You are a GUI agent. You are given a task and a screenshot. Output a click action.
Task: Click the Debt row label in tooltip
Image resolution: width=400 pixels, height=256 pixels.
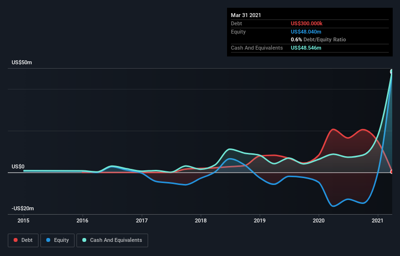pos(236,23)
